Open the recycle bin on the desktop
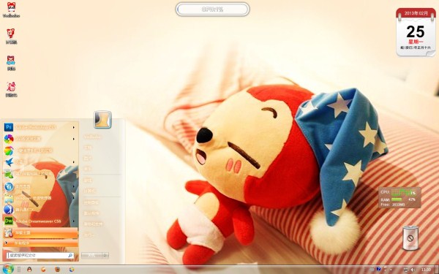 tap(410, 238)
